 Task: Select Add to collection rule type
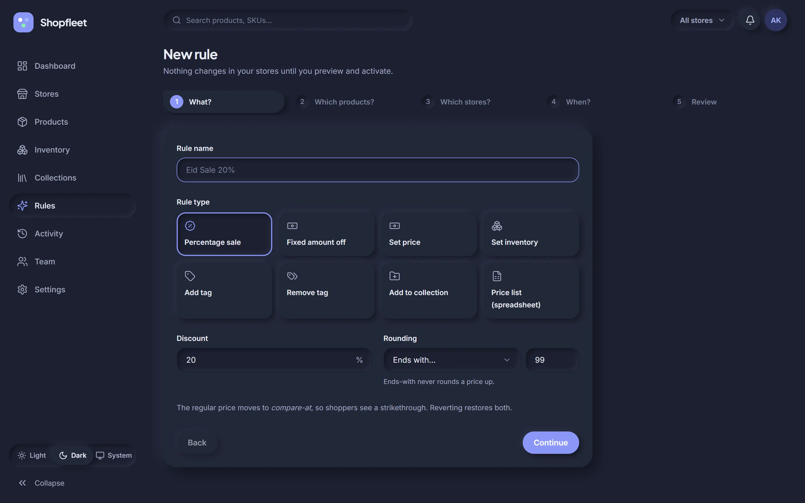429,291
